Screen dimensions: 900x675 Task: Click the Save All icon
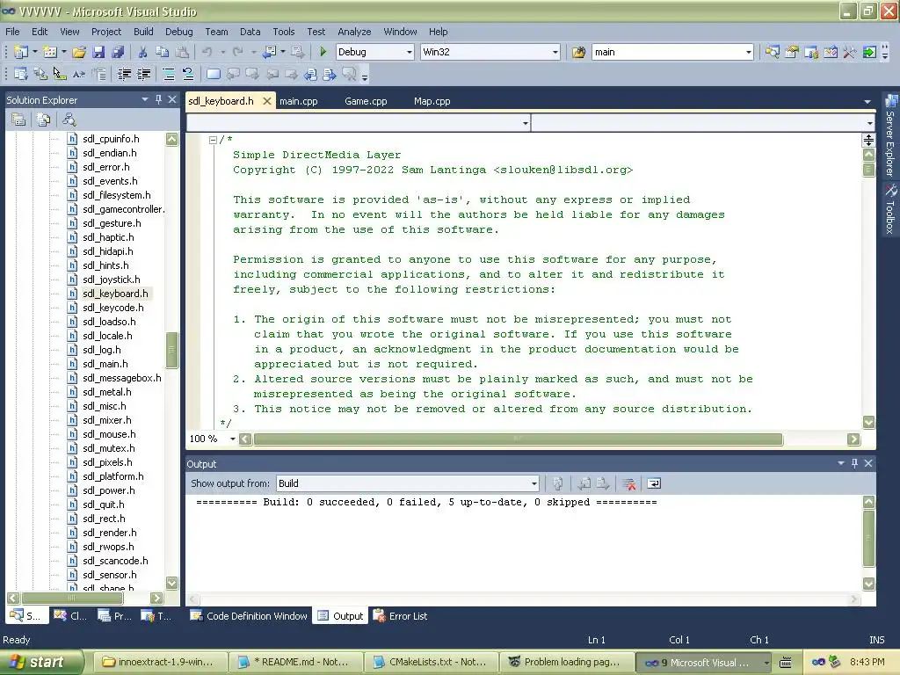118,52
